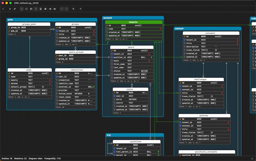The width and height of the screenshot is (256, 161).
Task: Click the plus icon to add entity
Action: coord(10,9)
